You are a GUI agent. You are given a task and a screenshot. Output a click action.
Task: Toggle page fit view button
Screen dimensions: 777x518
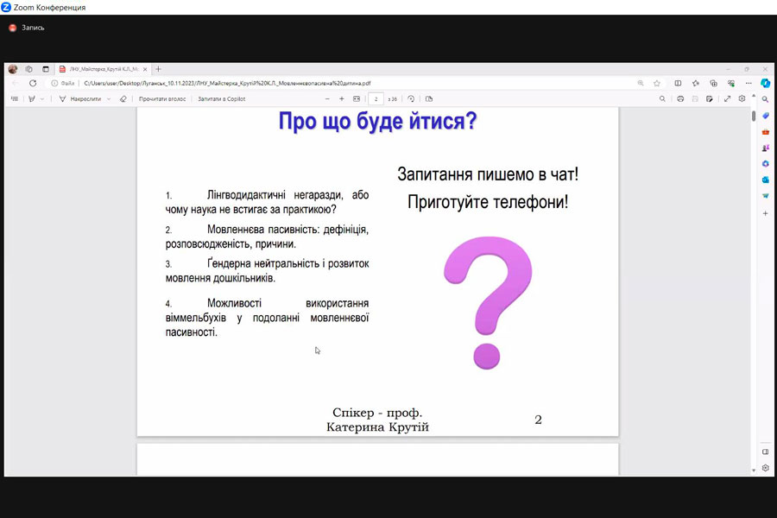357,99
